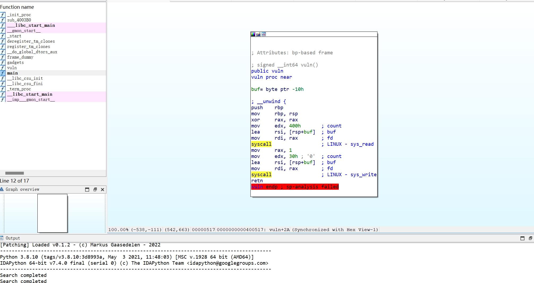Click the group nodes icon in vuln node header

[264, 34]
